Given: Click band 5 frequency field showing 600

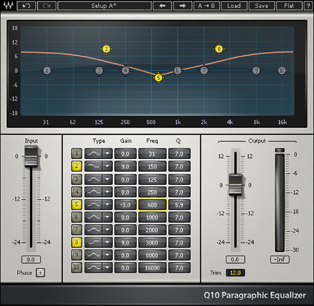Looking at the screenshot, I should point(152,204).
